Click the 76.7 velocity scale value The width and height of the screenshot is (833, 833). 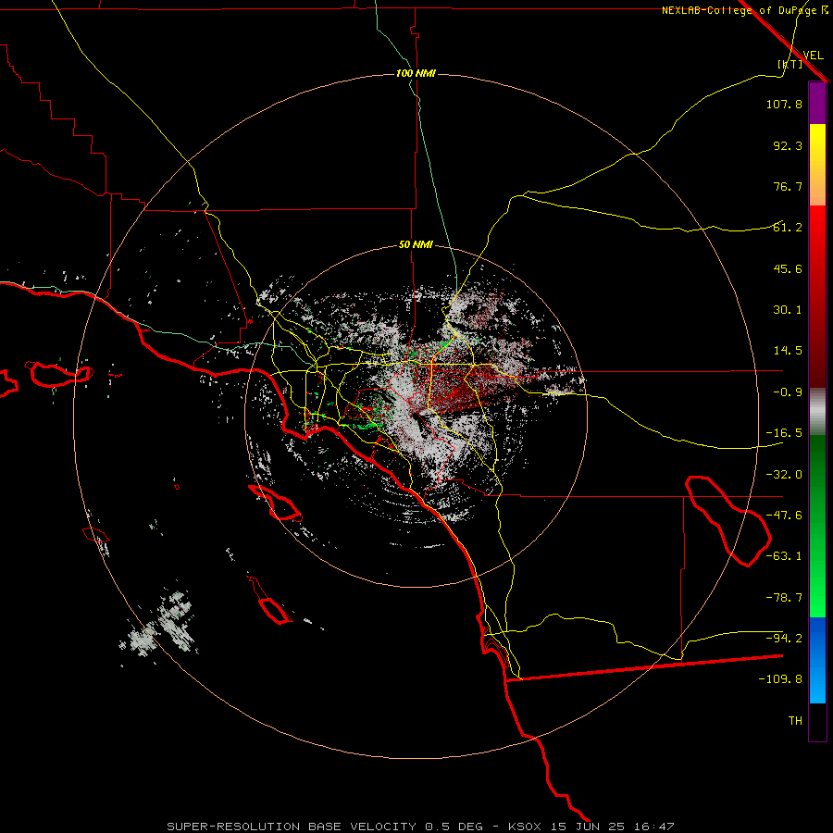[x=788, y=186]
